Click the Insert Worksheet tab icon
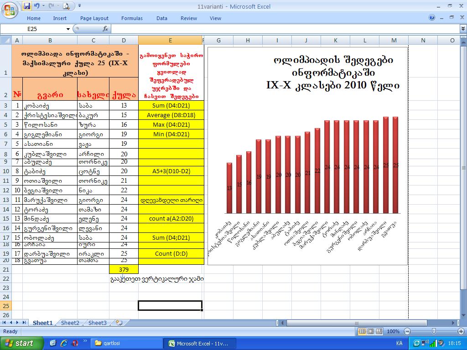Viewport: 467px width, 350px height. pyautogui.click(x=119, y=323)
